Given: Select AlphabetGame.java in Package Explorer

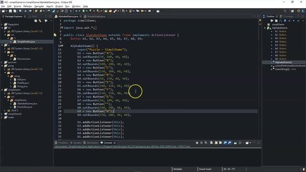Looking at the screenshot, I should pyautogui.click(x=27, y=104).
